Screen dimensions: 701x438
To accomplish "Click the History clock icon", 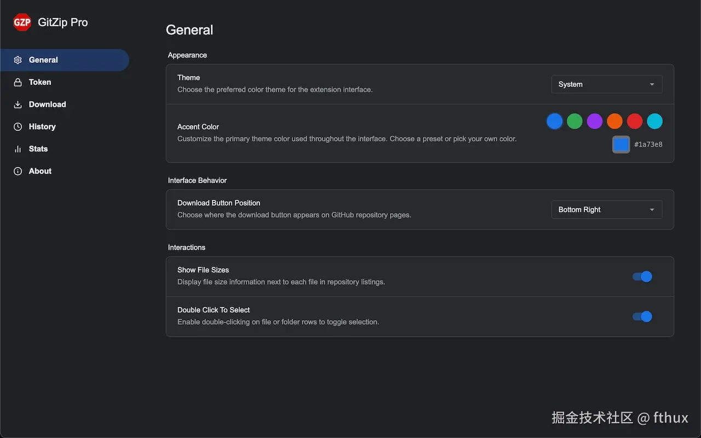I will (x=18, y=126).
